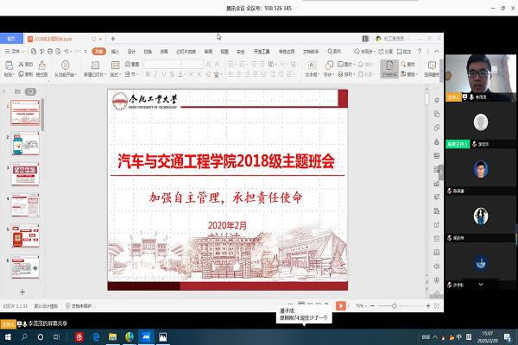
Task: Add new slide with plus below thumbnails
Action: coord(22,292)
